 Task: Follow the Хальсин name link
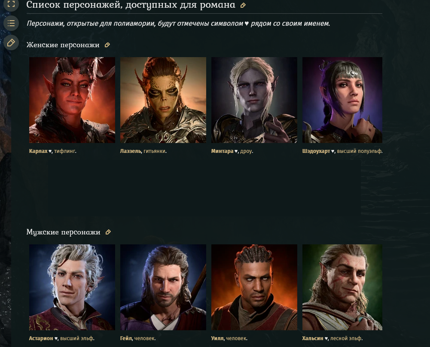(313, 338)
